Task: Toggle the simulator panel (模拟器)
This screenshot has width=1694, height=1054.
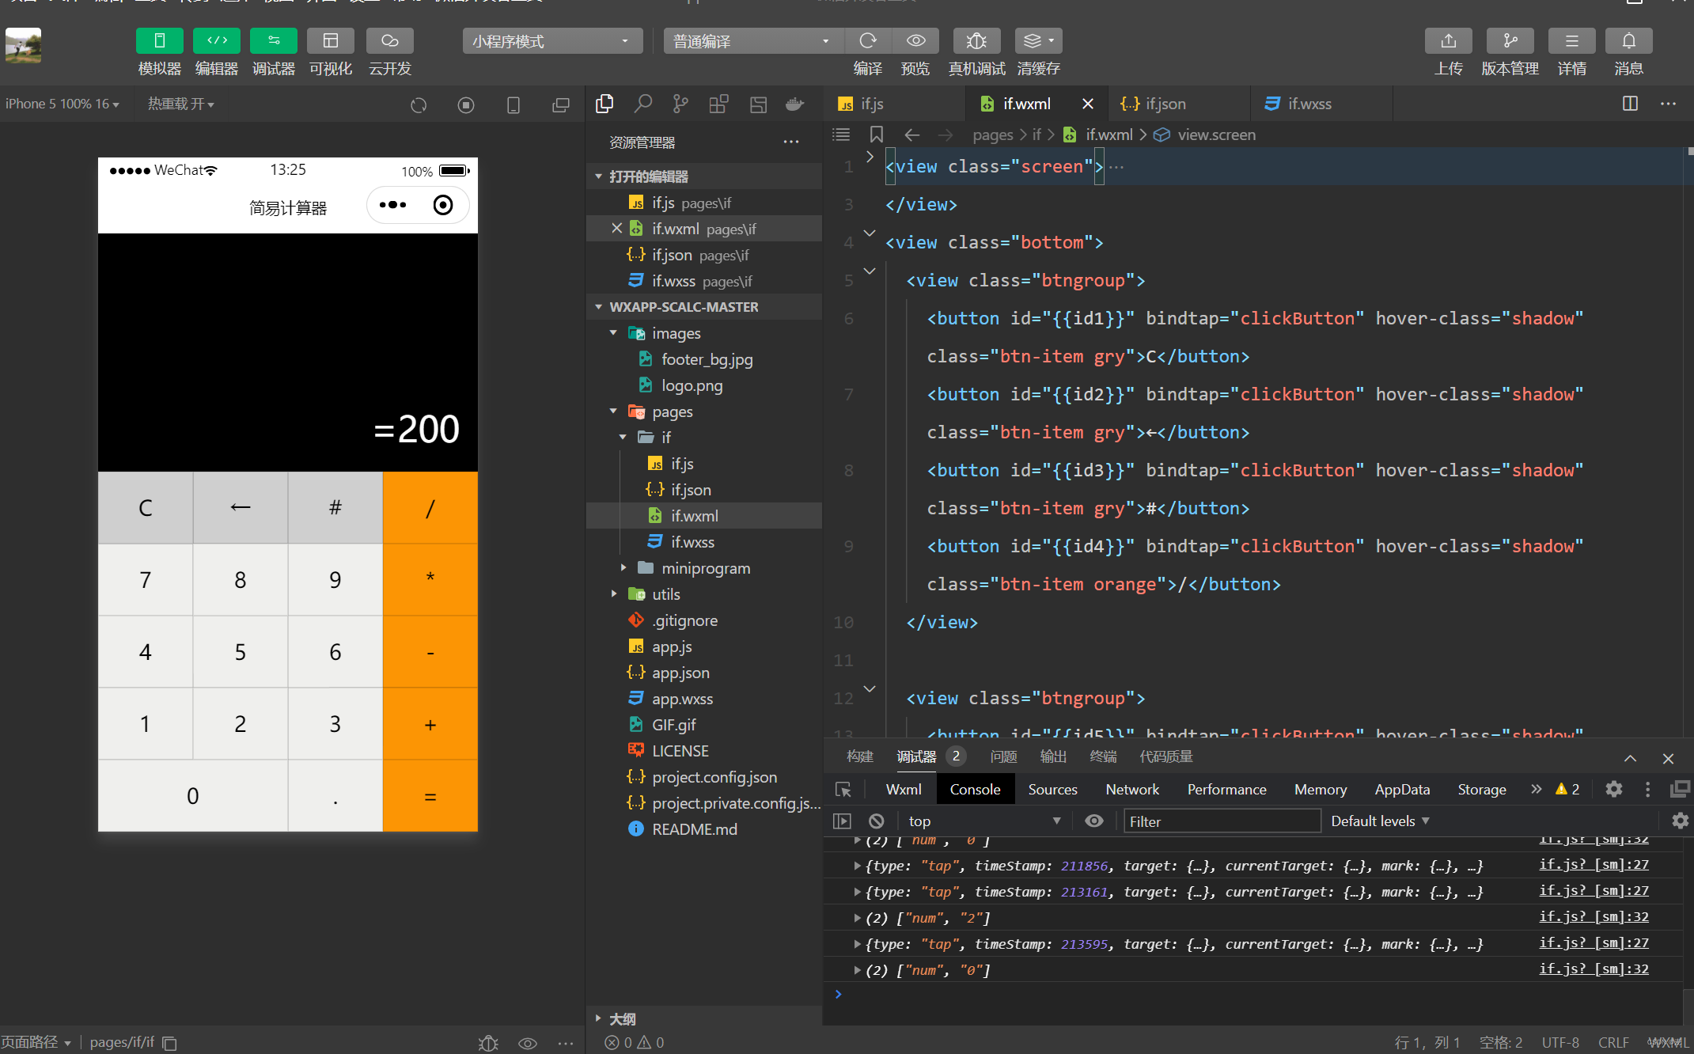Action: pos(159,41)
